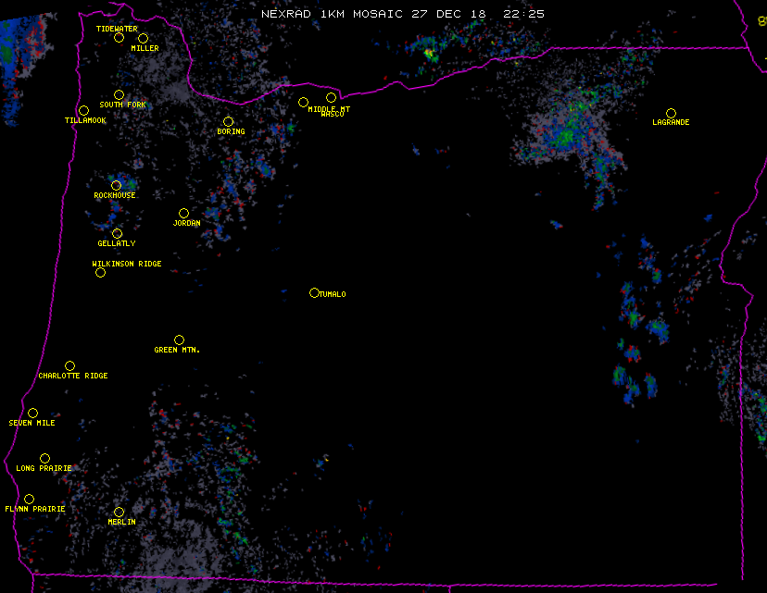Click the Tidewater station circle marker

tap(119, 37)
